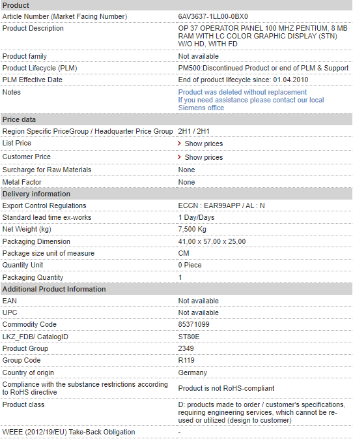Select packaging dimension 41,00 x 57,00 x 25,00
The height and width of the screenshot is (439, 353).
point(212,241)
